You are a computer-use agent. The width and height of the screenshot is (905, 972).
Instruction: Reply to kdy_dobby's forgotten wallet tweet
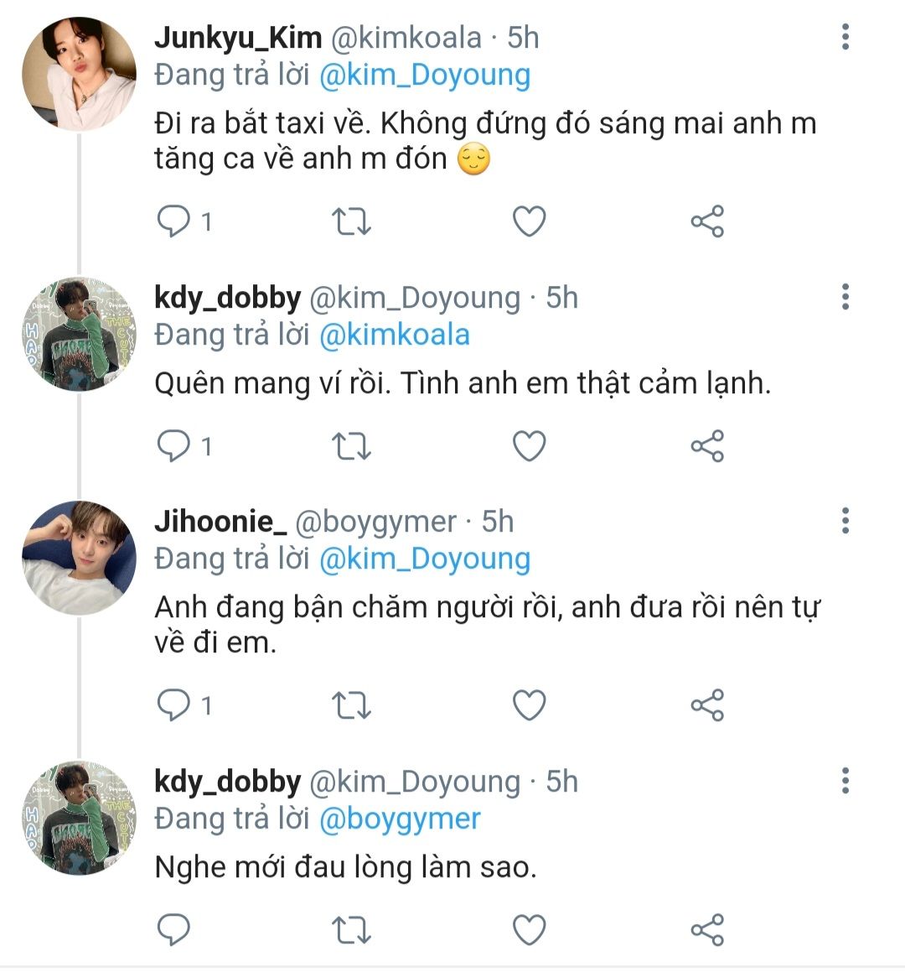[x=174, y=446]
